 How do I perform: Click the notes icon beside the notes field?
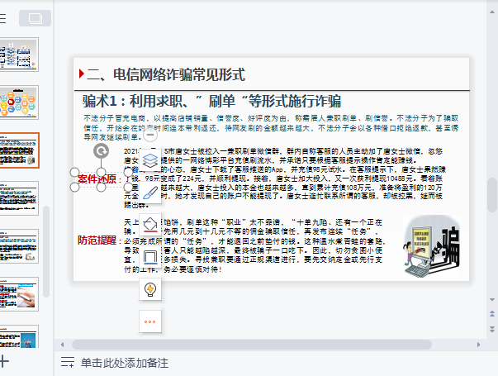click(67, 362)
